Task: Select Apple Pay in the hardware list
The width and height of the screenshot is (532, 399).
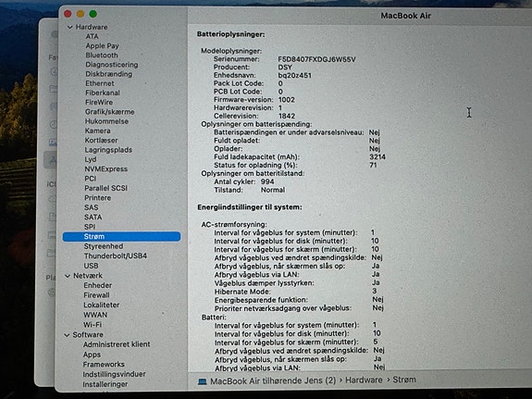Action: pos(102,46)
